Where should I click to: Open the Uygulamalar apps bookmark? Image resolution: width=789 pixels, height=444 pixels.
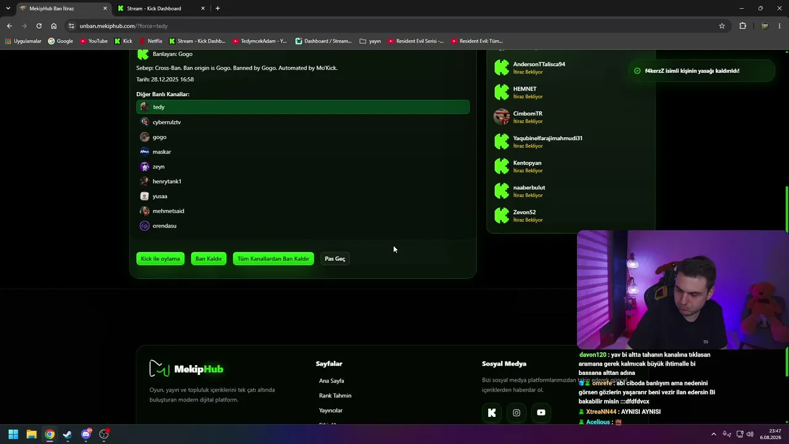pyautogui.click(x=23, y=41)
